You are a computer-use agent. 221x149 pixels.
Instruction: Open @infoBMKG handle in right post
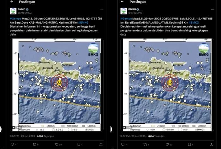pos(135,13)
